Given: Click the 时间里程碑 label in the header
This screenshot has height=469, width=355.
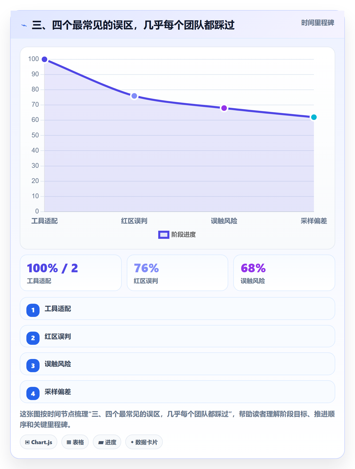Looking at the screenshot, I should pyautogui.click(x=318, y=23).
